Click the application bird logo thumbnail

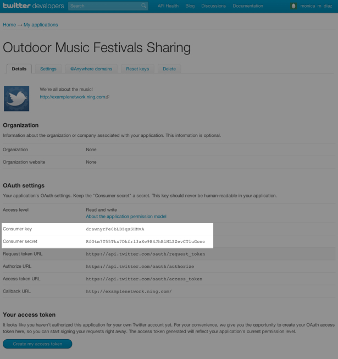[16, 98]
